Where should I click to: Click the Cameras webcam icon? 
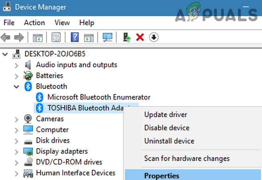point(28,119)
